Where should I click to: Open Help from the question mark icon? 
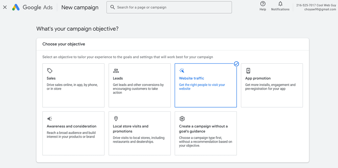point(263,4)
